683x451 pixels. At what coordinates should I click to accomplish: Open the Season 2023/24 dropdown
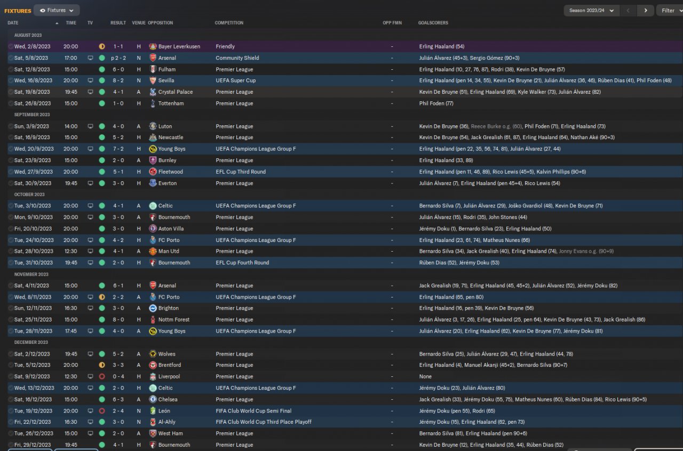(x=591, y=11)
